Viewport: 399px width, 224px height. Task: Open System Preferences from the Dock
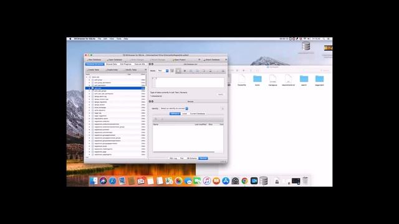tap(235, 181)
